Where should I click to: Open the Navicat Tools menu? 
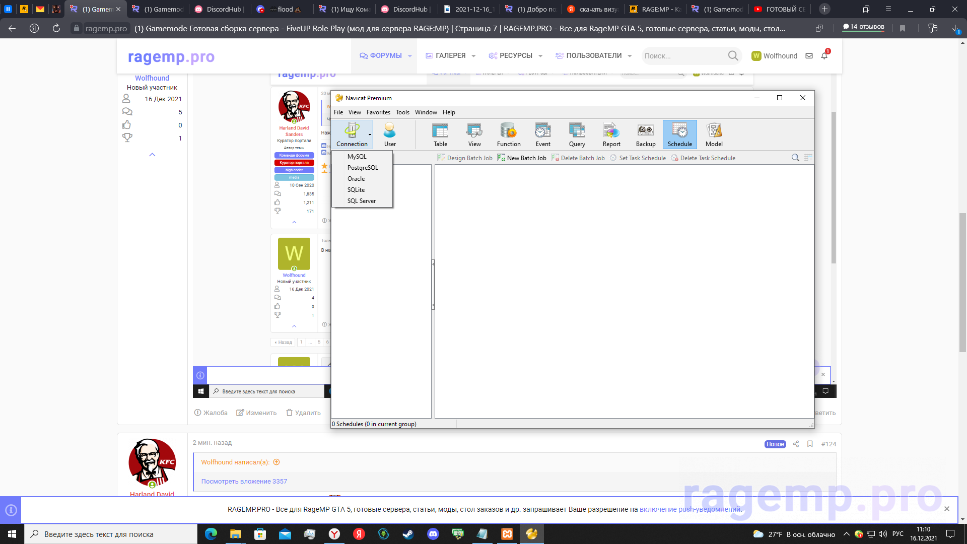point(402,112)
